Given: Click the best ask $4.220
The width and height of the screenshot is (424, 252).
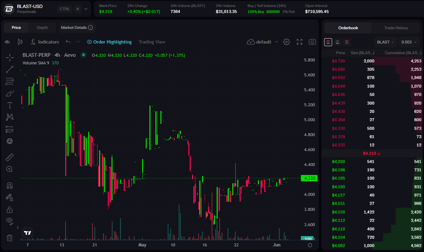Looking at the screenshot, I should click(338, 145).
